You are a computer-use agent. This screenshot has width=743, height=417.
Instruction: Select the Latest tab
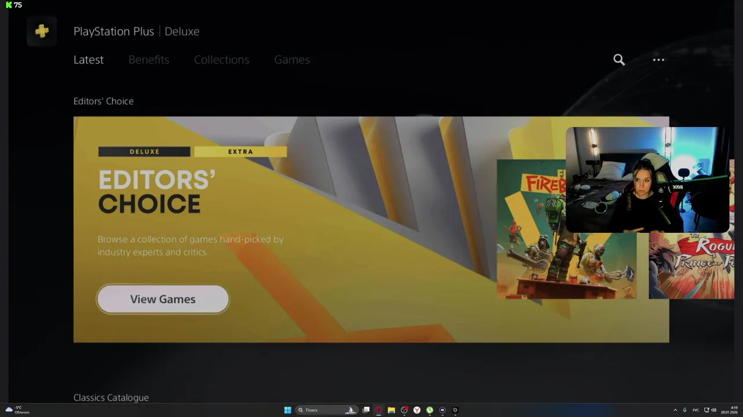coord(88,60)
